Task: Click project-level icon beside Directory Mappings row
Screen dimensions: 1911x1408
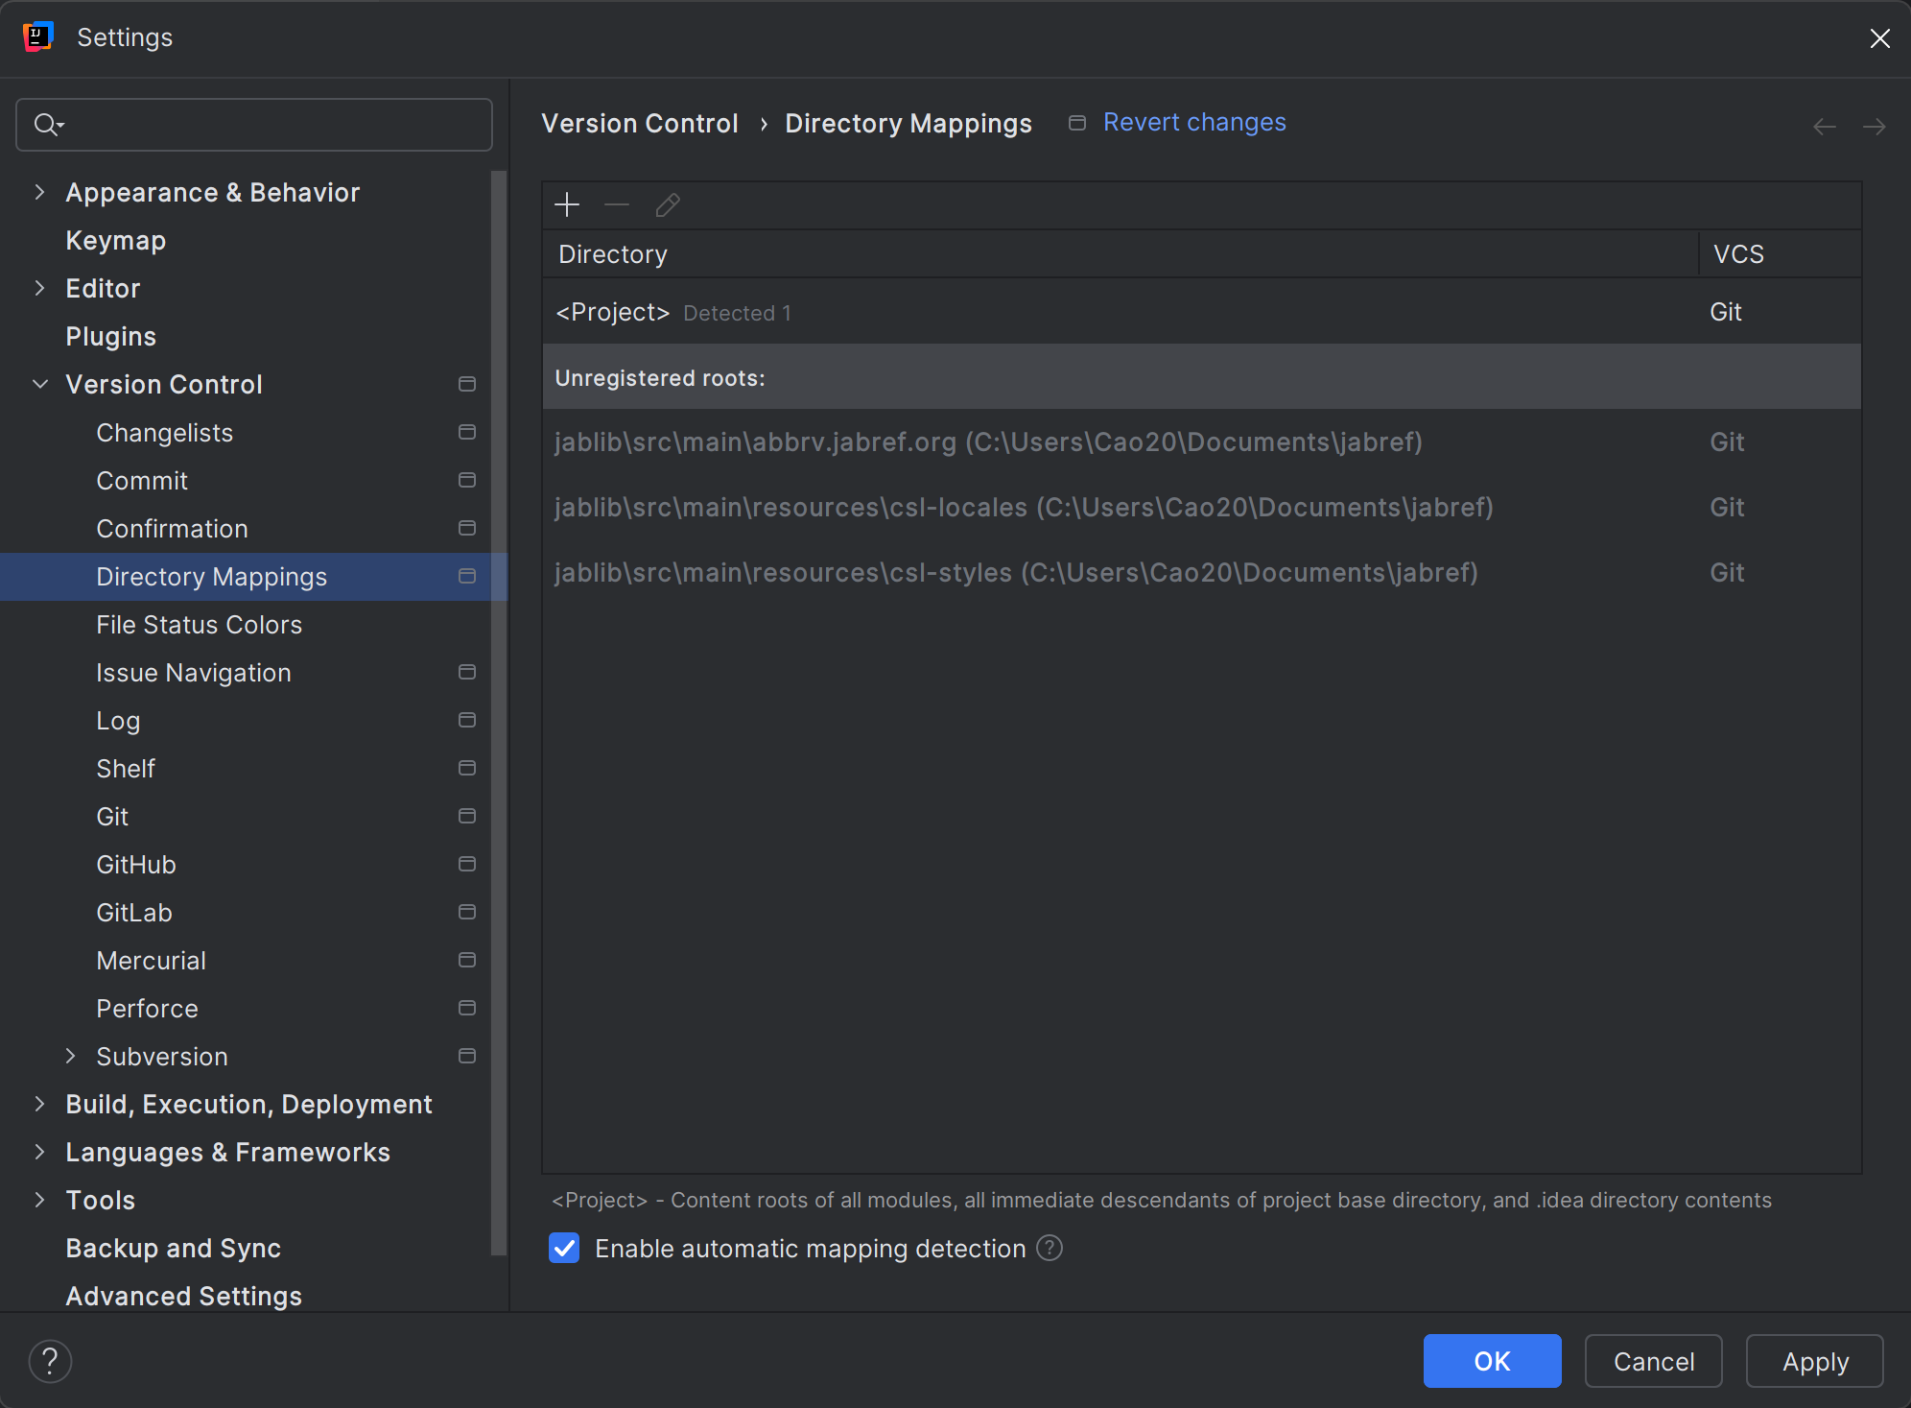Action: tap(467, 576)
